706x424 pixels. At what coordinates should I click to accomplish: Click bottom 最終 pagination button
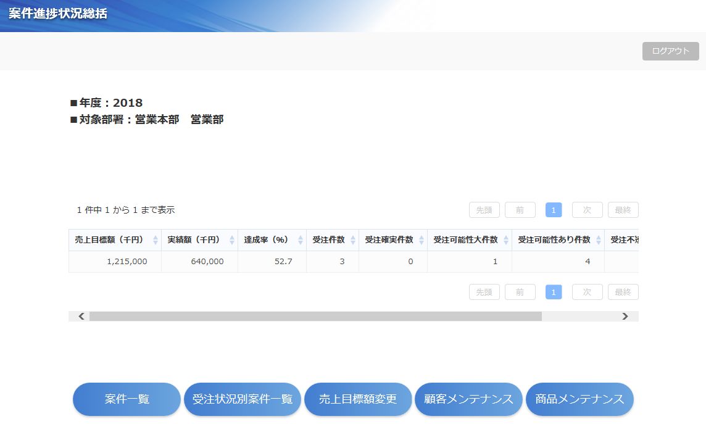[623, 292]
